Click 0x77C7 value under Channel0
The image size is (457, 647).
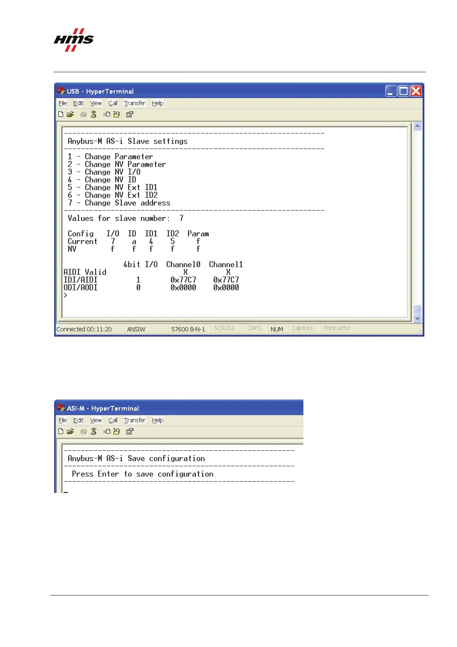[183, 280]
